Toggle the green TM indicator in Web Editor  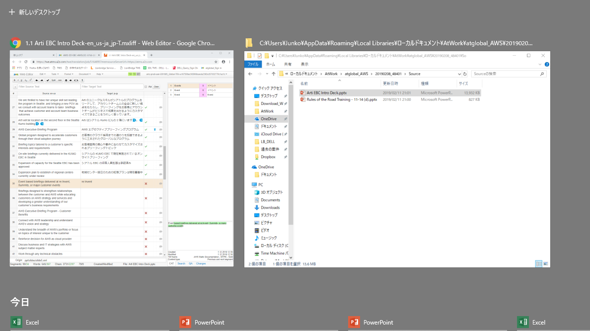[x=130, y=74]
